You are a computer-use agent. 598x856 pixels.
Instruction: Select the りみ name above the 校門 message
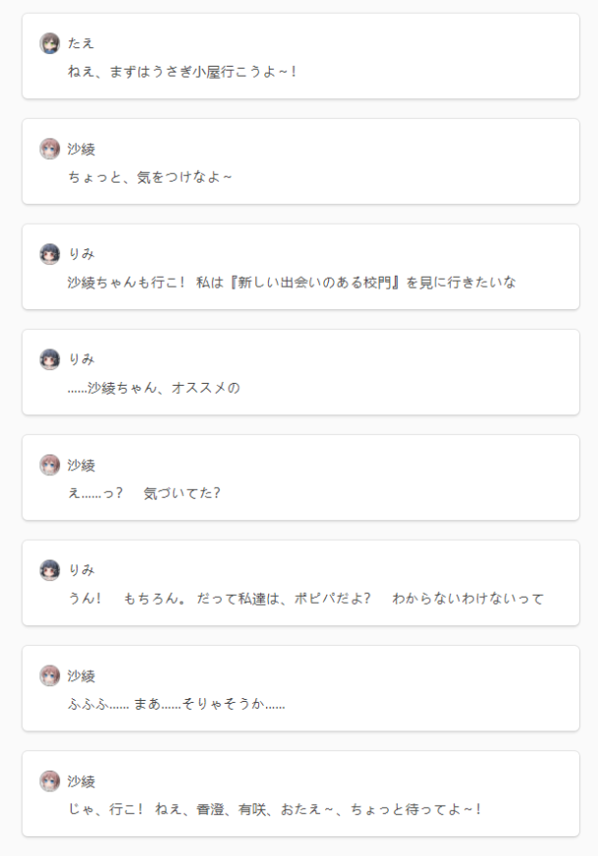[x=81, y=254]
